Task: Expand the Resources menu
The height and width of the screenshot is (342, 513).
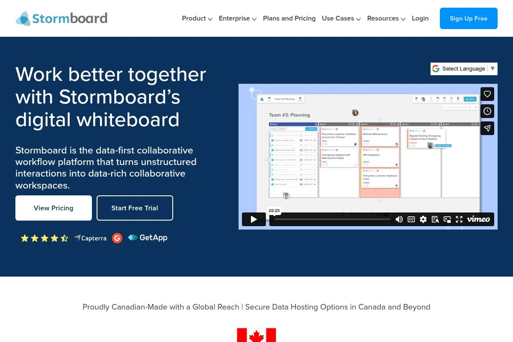Action: 386,18
